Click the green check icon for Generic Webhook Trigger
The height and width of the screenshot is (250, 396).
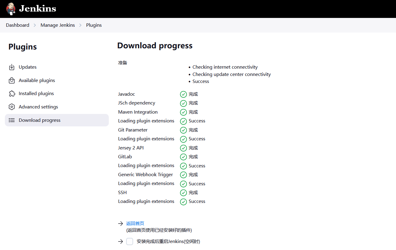pos(183,175)
